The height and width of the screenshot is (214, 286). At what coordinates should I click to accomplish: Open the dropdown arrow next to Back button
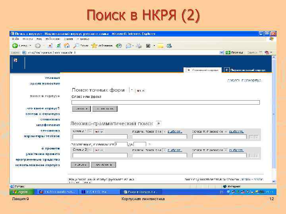coord(30,46)
